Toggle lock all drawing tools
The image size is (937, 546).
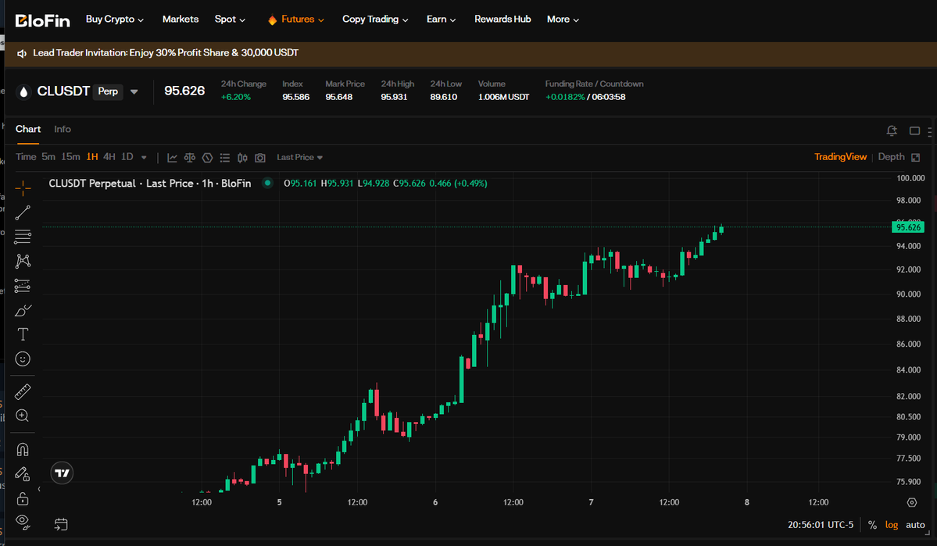pos(23,498)
